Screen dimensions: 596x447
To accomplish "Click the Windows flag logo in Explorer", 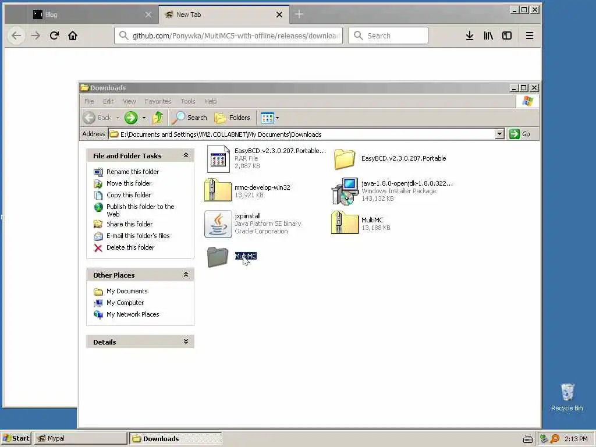I will point(527,101).
